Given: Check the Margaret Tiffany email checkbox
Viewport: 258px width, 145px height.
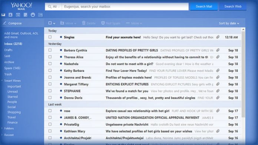Looking at the screenshot, I should click(x=50, y=84).
